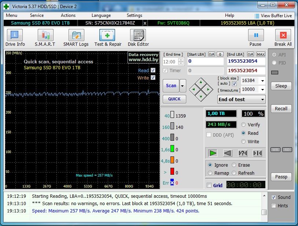Viewport: 298px width, 226px height.
Task: Click the up arrow on navigation diamond
Action: pyautogui.click(x=201, y=82)
